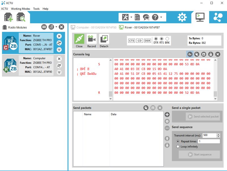
Task: Discover remote nodes for Computer module
Action: point(59,66)
